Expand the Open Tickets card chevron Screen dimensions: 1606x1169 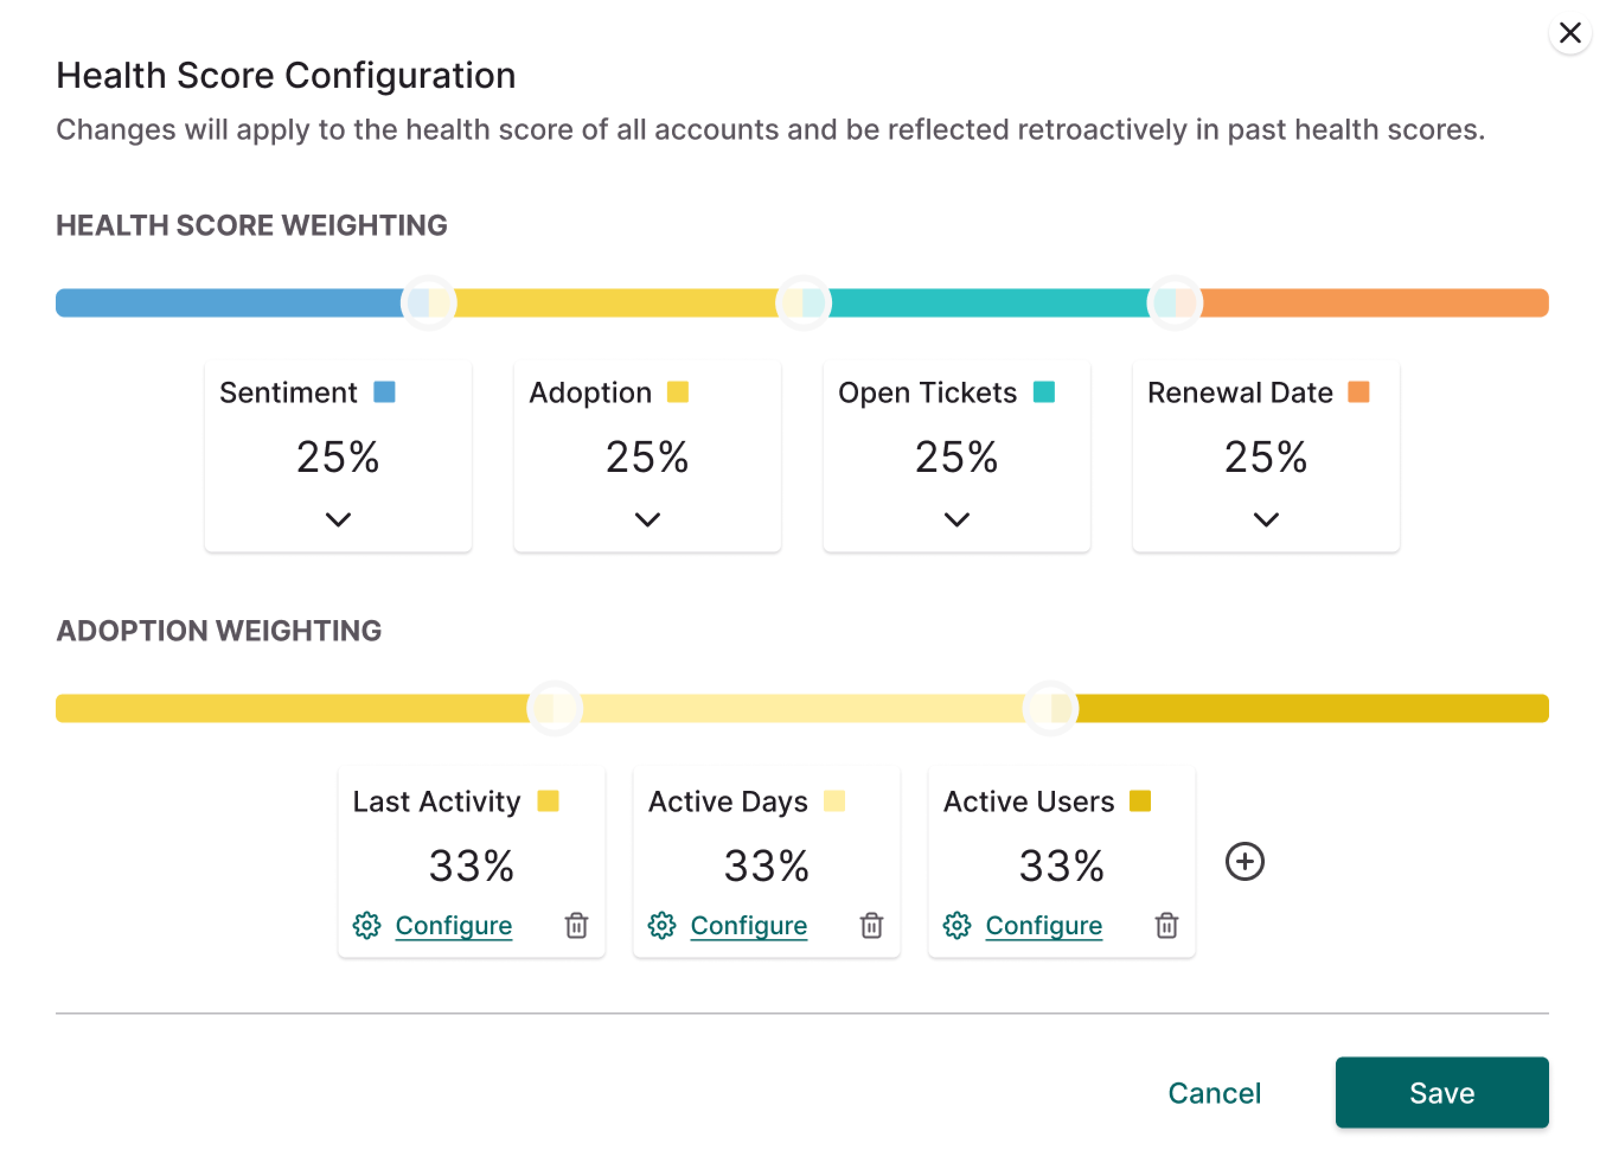[x=956, y=519]
